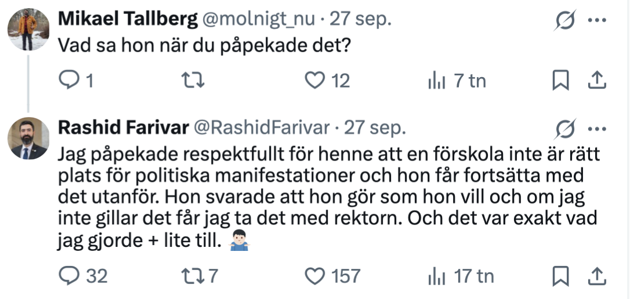Reply to Rashid Farivar's tweet
630x299 pixels.
[70, 275]
